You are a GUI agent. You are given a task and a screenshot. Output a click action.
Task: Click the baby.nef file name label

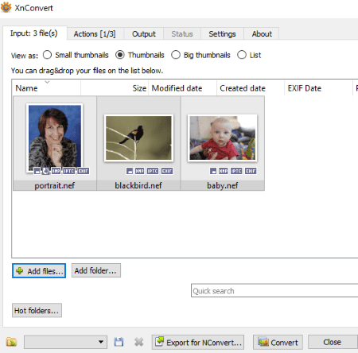pos(223,185)
